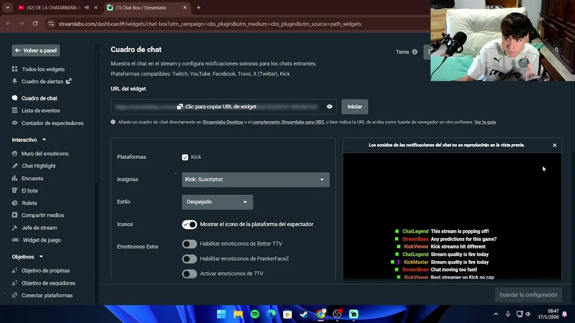Click the Contador de espectadores eye icon

click(x=15, y=123)
